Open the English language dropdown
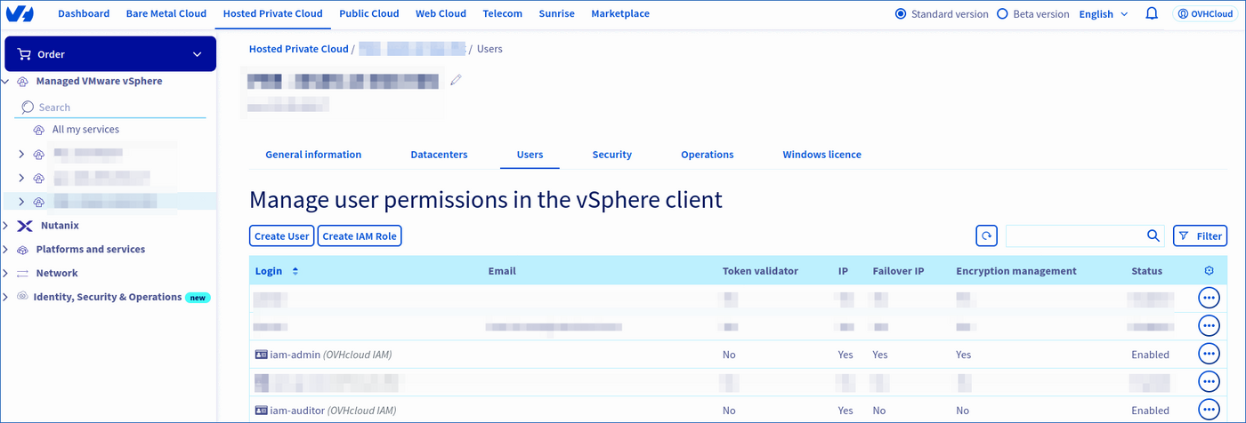 (1104, 14)
